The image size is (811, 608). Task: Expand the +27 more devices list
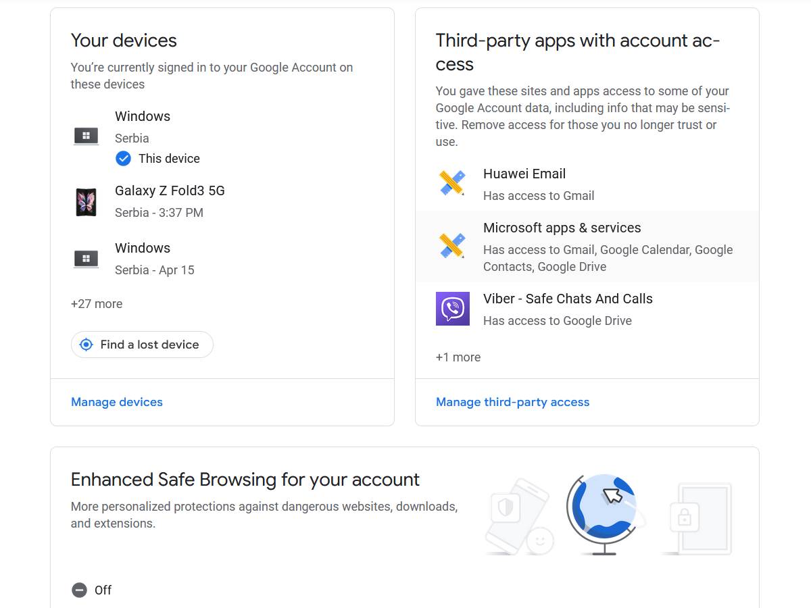(97, 303)
